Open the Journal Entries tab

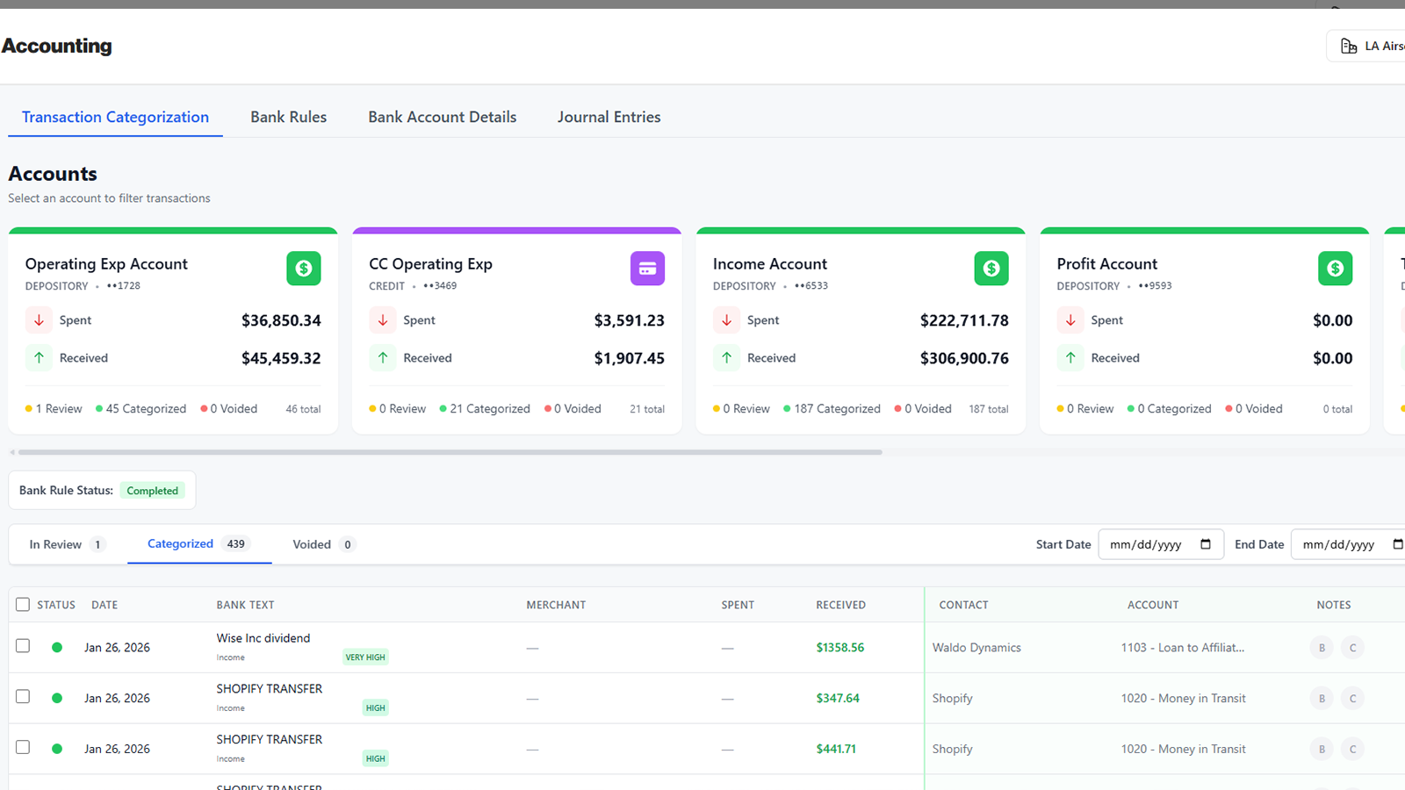(x=609, y=117)
